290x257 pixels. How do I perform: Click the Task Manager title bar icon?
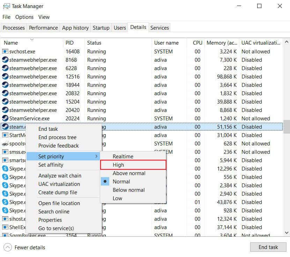click(x=7, y=6)
